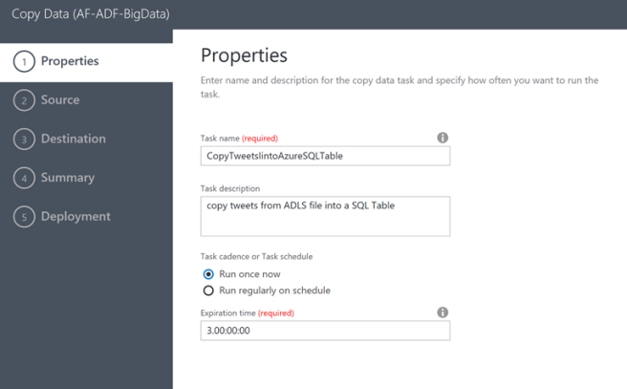The image size is (627, 389).
Task: Navigate to the Deployment step label
Action: click(x=75, y=217)
